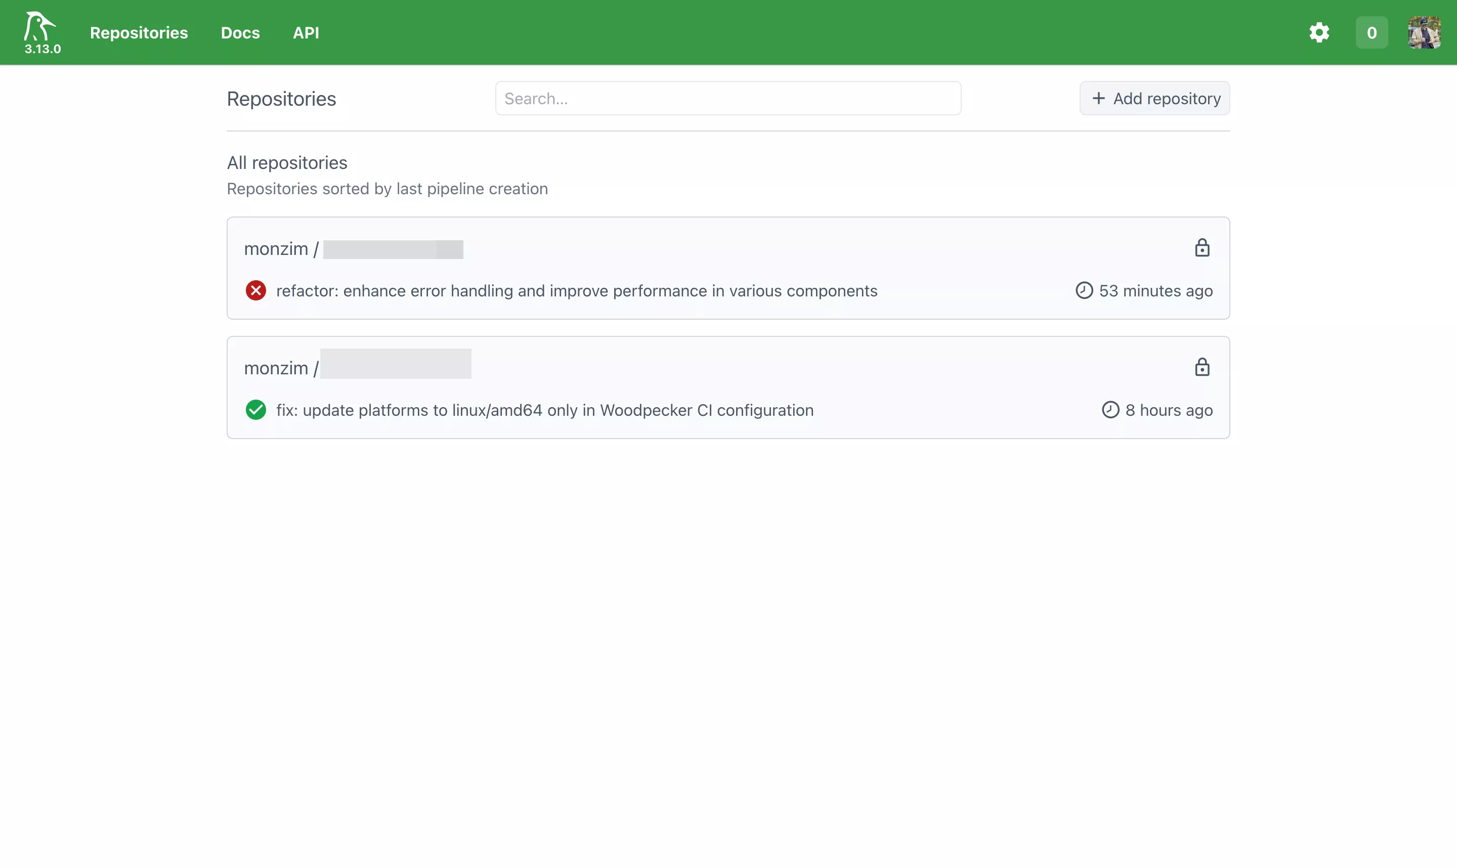Viewport: 1457px width, 868px height.
Task: Click the clock icon beside 8 hours ago
Action: [1110, 410]
